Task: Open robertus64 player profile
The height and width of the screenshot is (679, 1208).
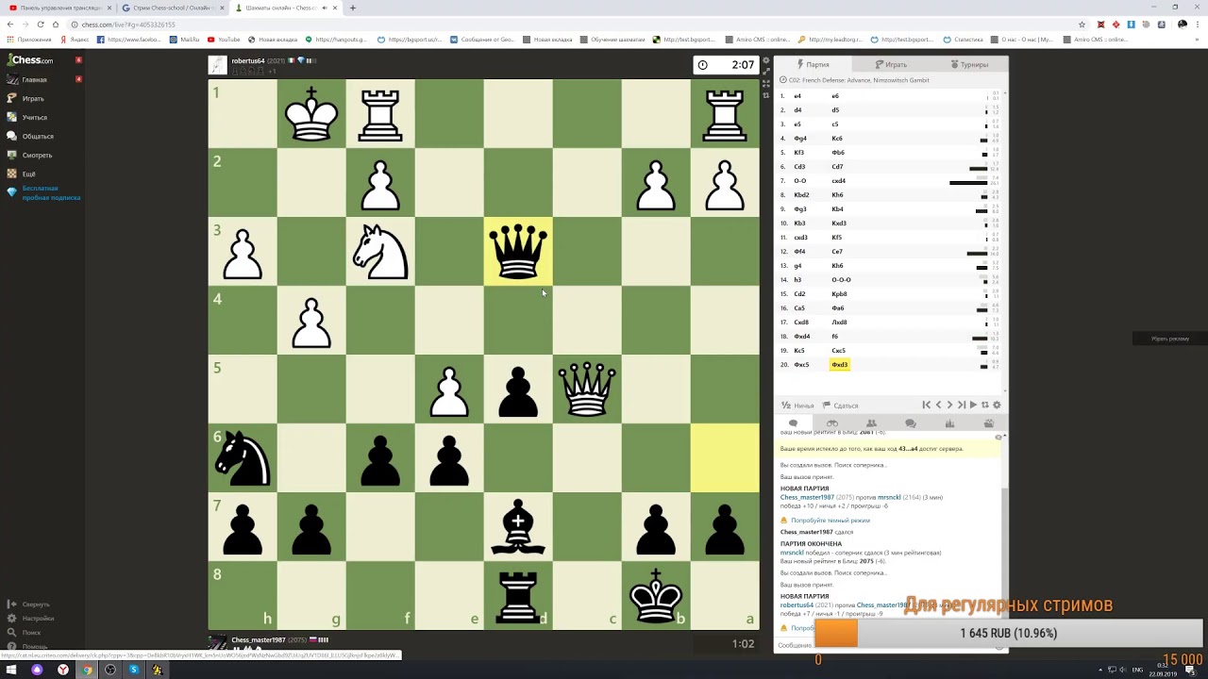Action: pos(248,60)
